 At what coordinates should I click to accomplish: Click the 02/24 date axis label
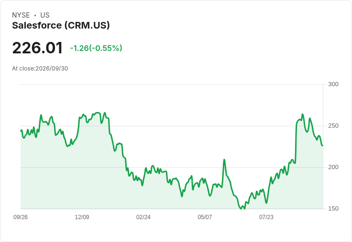143,217
